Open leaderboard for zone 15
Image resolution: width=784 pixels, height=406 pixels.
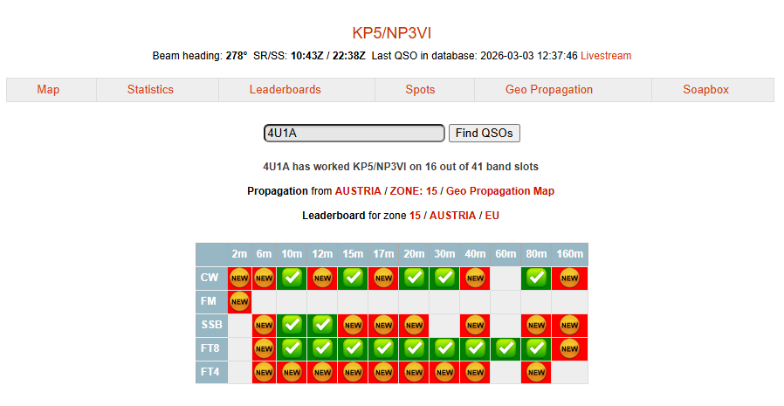pos(415,216)
